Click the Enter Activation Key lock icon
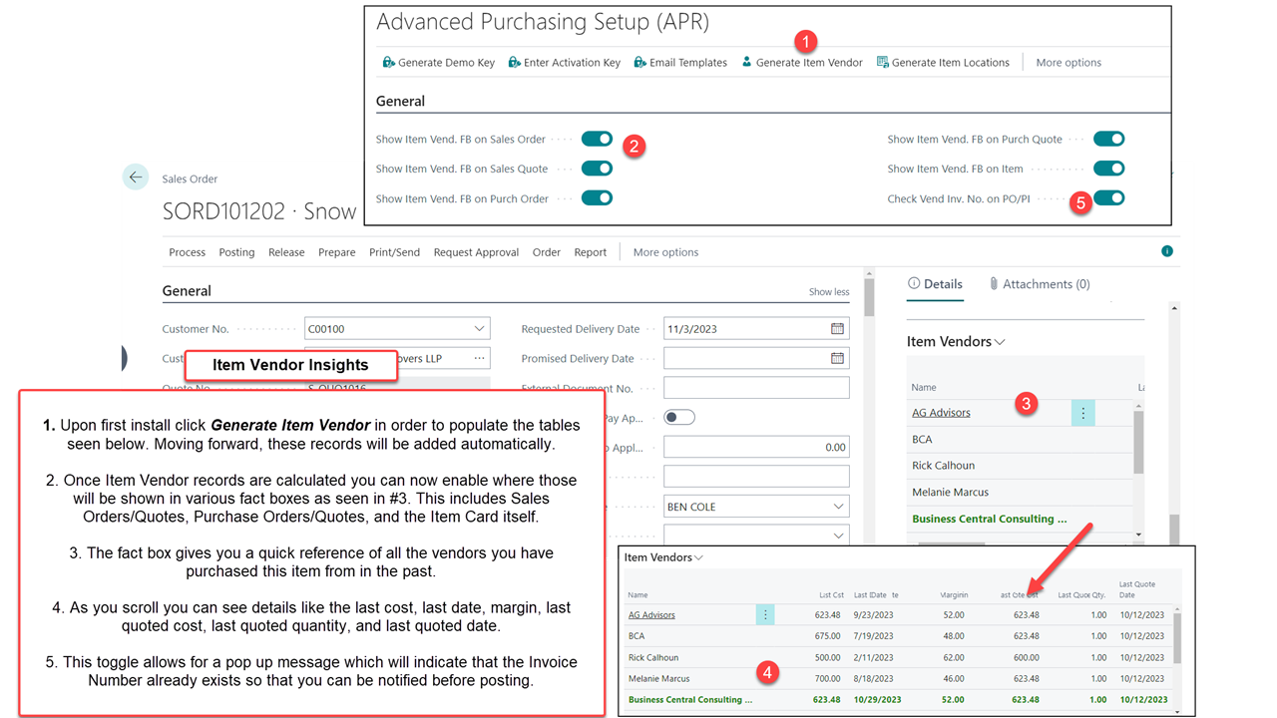 point(514,62)
